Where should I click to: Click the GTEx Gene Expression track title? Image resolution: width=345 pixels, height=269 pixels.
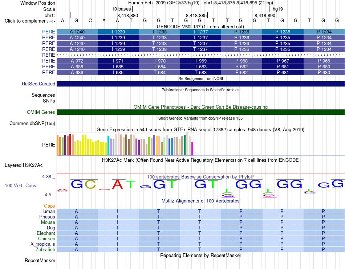(x=200, y=129)
